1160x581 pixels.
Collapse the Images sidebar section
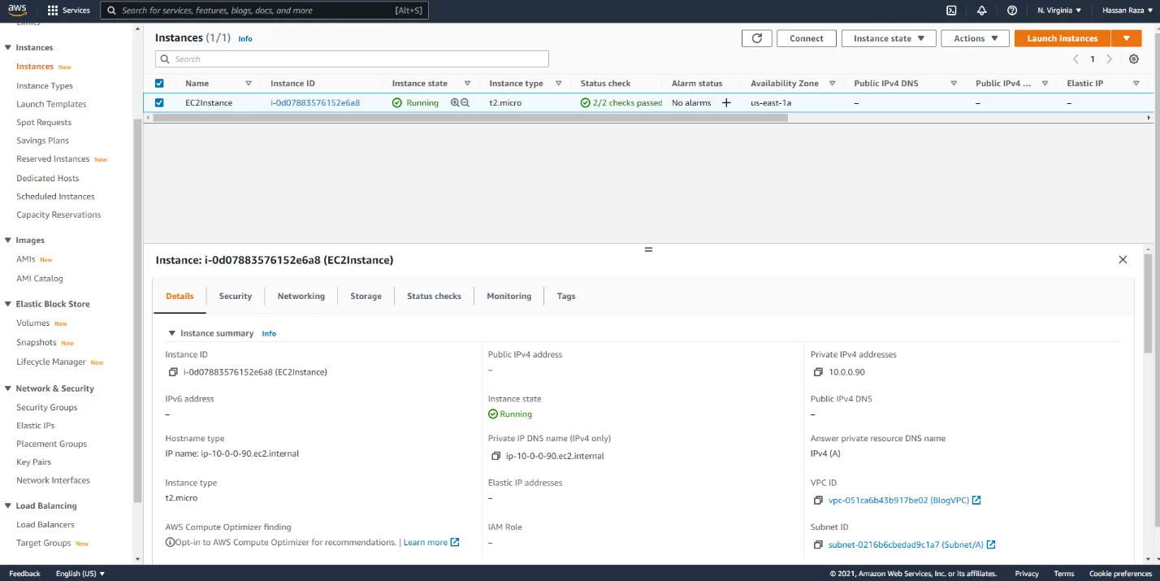click(x=8, y=240)
